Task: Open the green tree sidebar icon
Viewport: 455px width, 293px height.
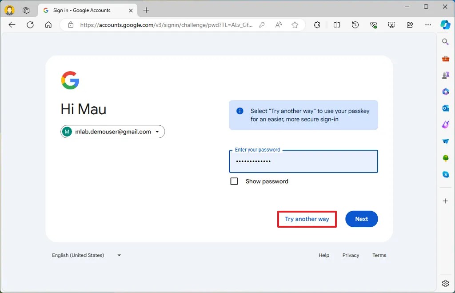Action: [x=446, y=158]
